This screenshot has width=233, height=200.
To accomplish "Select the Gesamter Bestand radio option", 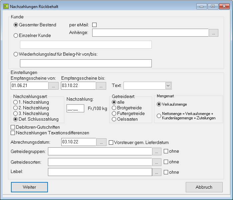I will [x=16, y=25].
